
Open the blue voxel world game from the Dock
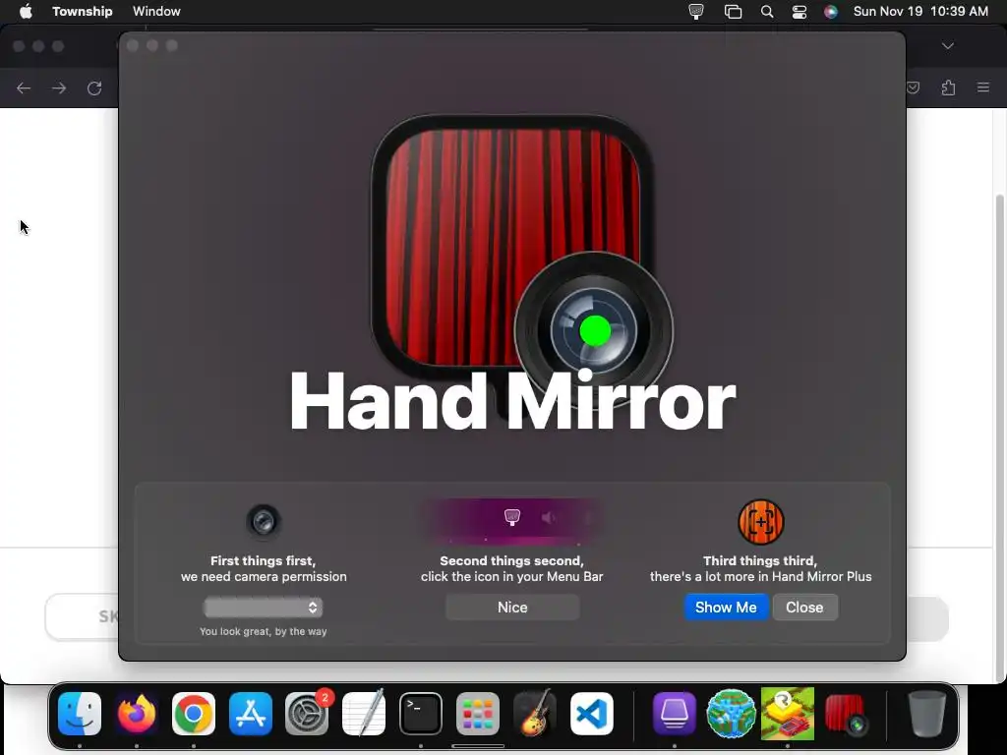tap(731, 714)
